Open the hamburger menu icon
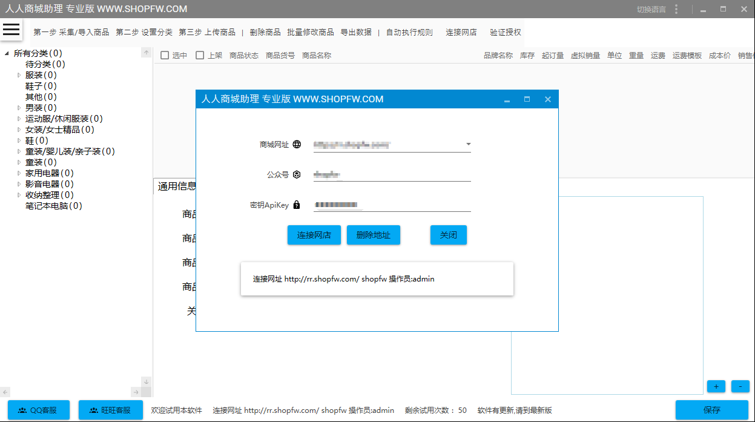The image size is (755, 422). [x=12, y=30]
